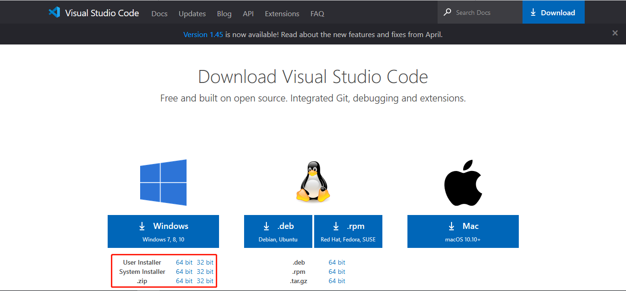This screenshot has height=291, width=626.
Task: Download Windows .zip 64 bit
Action: 184,281
